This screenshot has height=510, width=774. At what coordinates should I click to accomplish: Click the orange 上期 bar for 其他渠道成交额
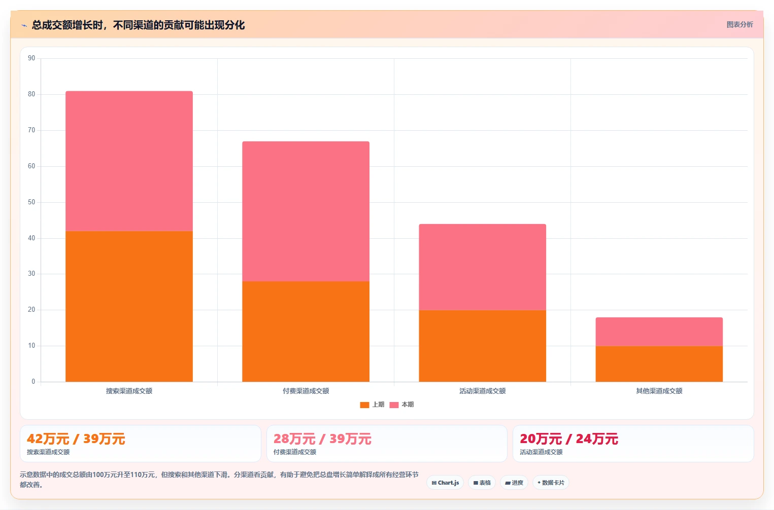pos(659,364)
